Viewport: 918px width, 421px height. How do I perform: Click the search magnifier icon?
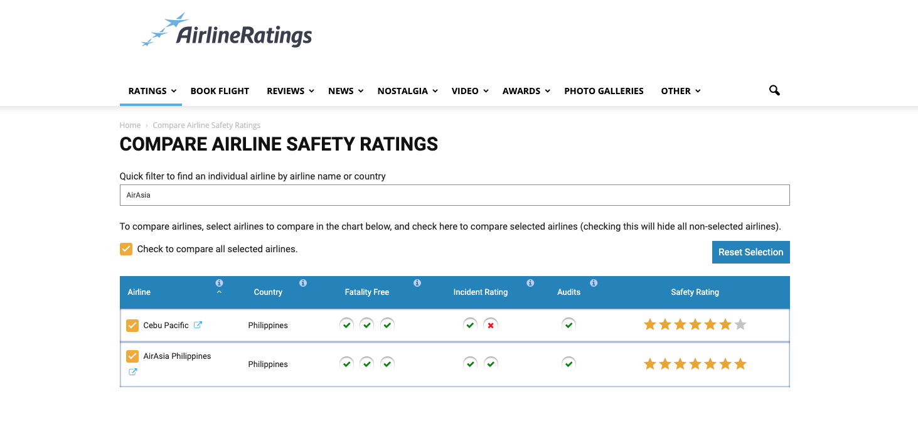pos(774,91)
